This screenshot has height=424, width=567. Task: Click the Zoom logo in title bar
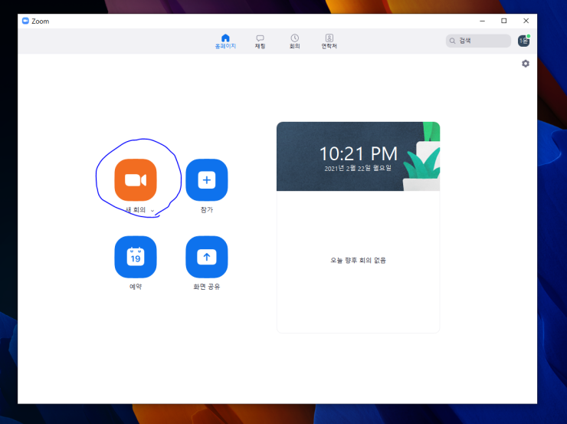(x=25, y=21)
